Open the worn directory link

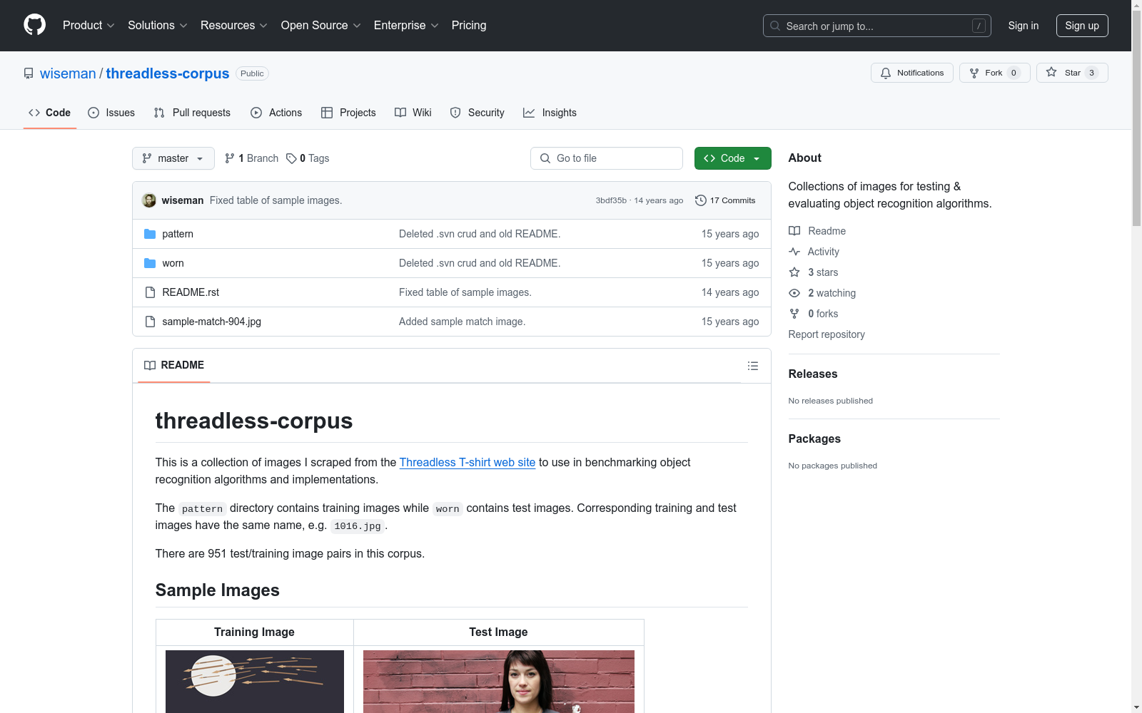(x=173, y=263)
